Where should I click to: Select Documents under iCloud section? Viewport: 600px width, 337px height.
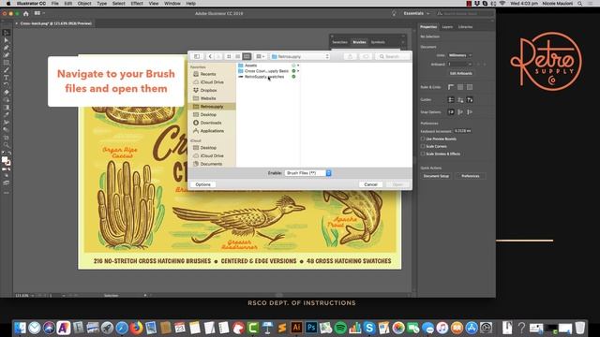tap(211, 164)
